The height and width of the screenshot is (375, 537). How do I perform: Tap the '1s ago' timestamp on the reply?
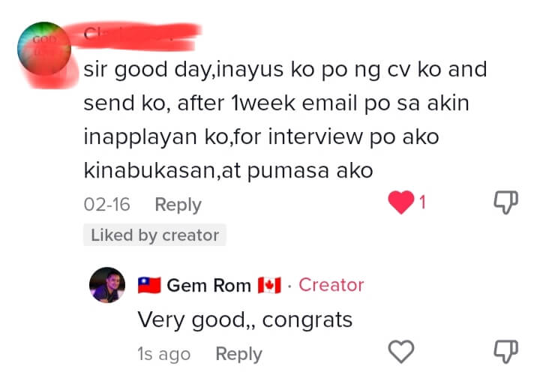pyautogui.click(x=164, y=354)
